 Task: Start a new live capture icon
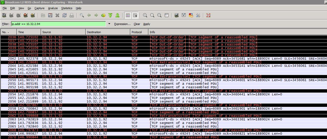click(x=18, y=15)
